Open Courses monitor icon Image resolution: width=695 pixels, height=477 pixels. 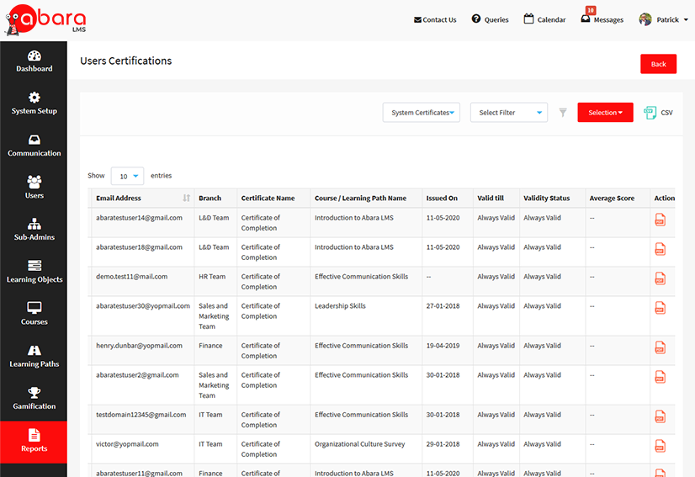34,308
